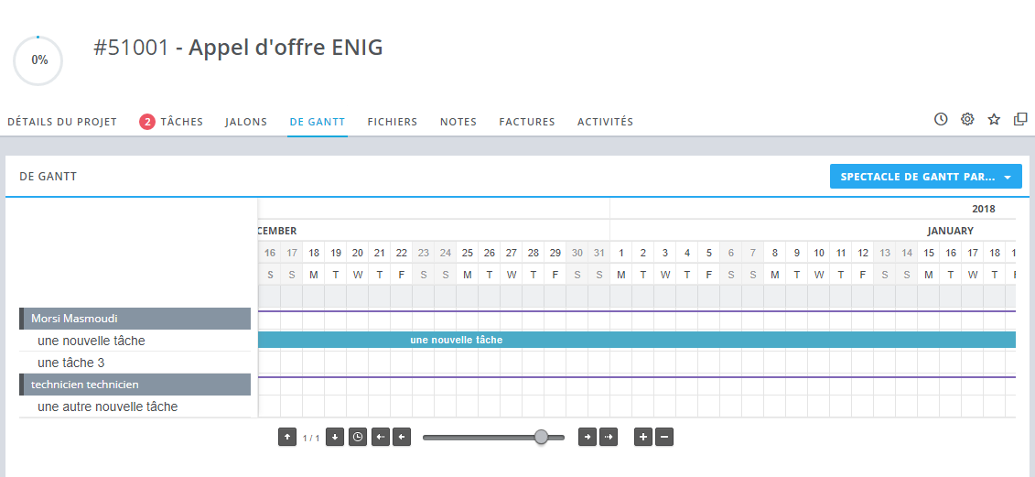
Task: Click the dotted right arrow to go to end
Action: [x=609, y=438]
